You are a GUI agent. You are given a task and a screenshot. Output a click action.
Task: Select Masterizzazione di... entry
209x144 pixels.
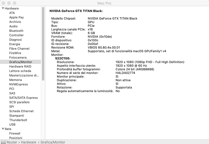click(x=24, y=75)
